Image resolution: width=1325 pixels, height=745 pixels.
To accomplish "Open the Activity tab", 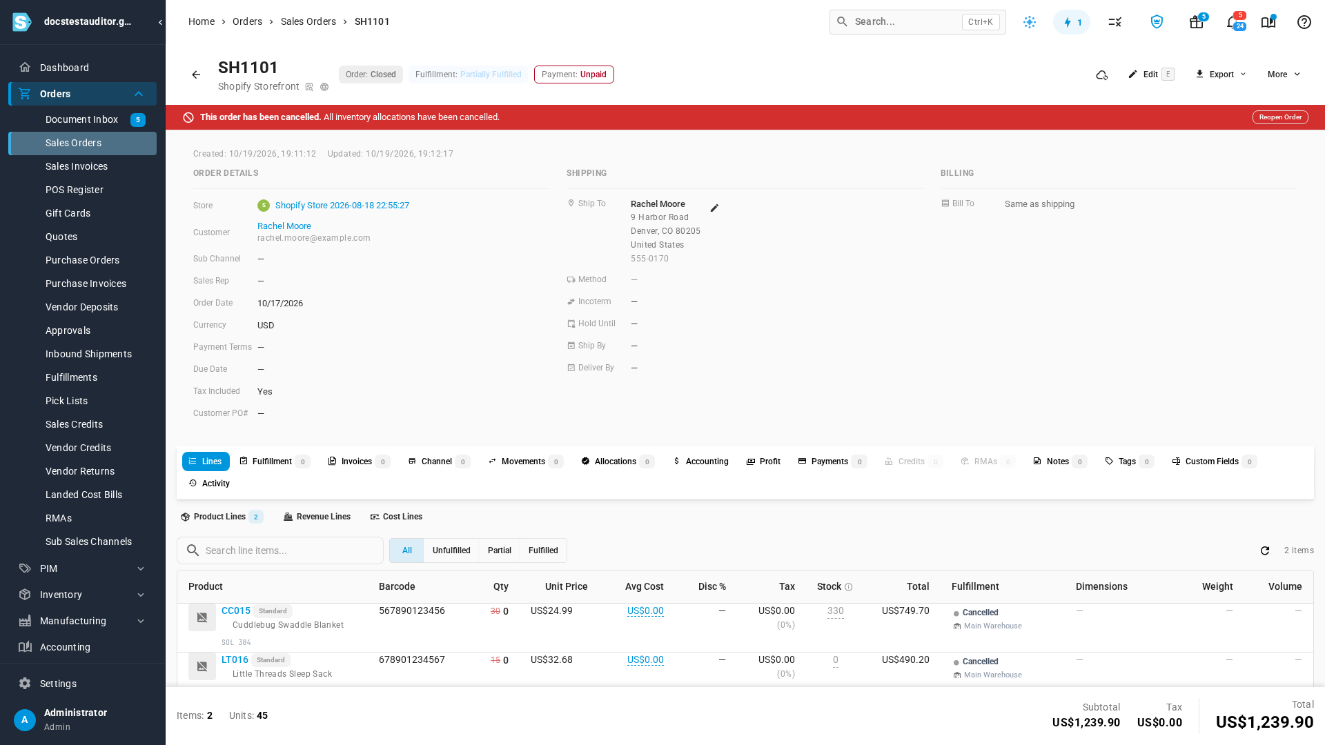I will click(x=209, y=484).
